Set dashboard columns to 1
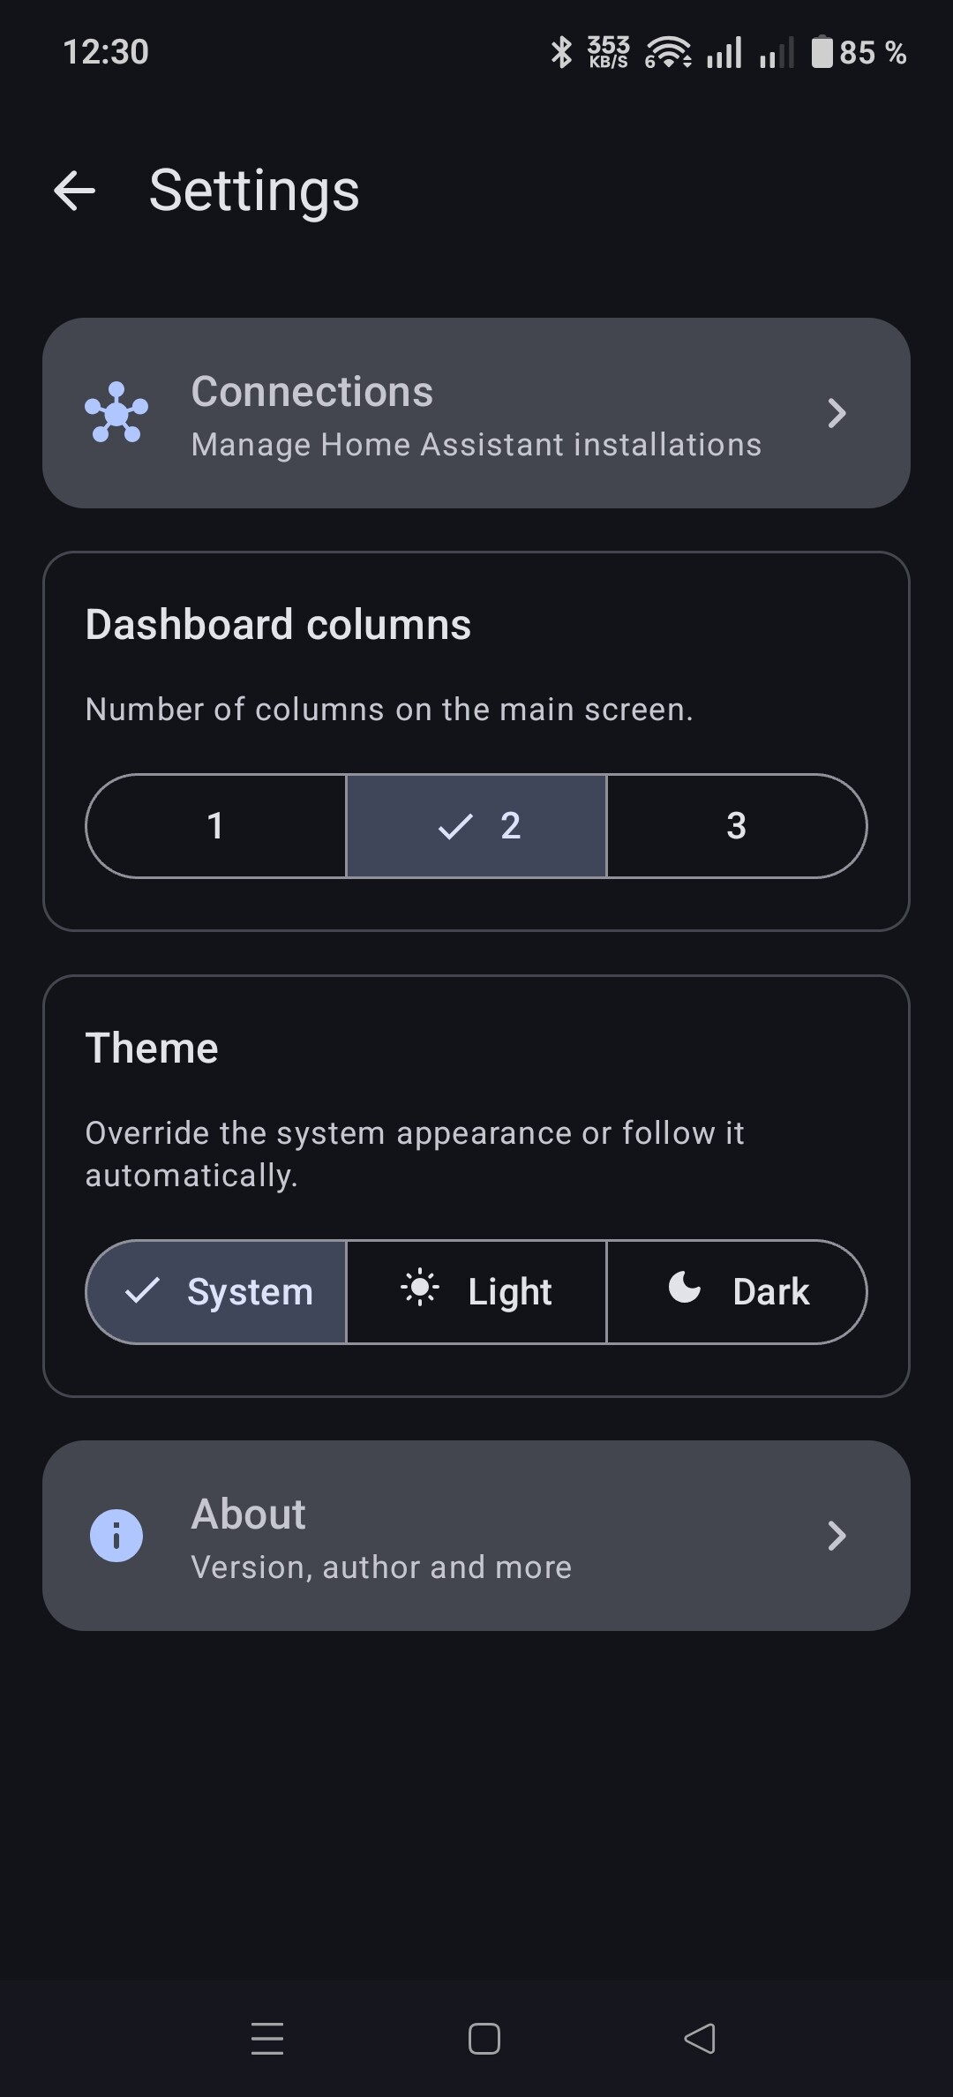The image size is (953, 2097). click(x=215, y=826)
